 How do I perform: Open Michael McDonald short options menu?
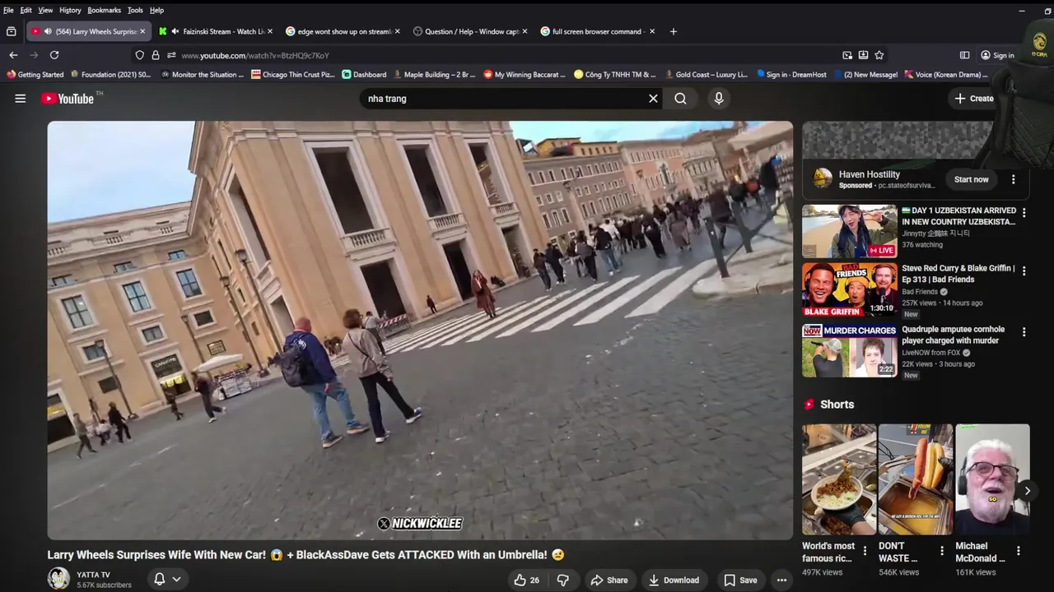(x=1019, y=551)
